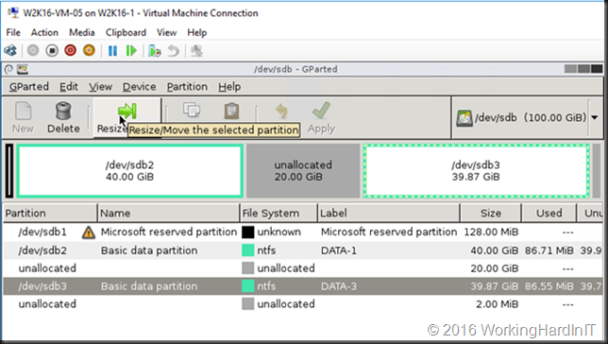Sort by the File System column header
Image resolution: width=608 pixels, height=344 pixels.
pos(279,214)
